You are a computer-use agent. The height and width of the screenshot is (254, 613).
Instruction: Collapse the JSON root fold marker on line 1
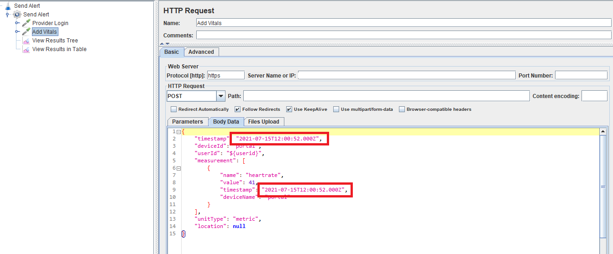[x=178, y=132]
